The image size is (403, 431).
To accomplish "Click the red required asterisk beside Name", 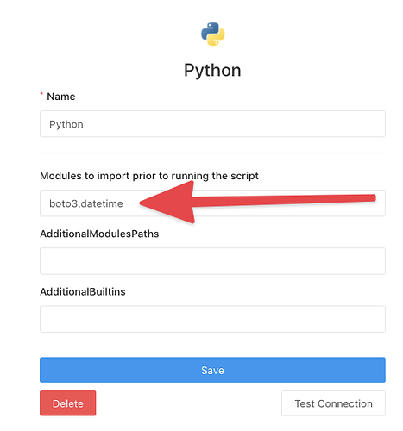I will click(41, 94).
